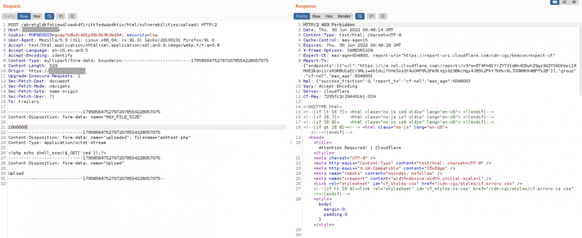Click the Response panel vertical scrollbar
582x238 pixels.
[580, 59]
